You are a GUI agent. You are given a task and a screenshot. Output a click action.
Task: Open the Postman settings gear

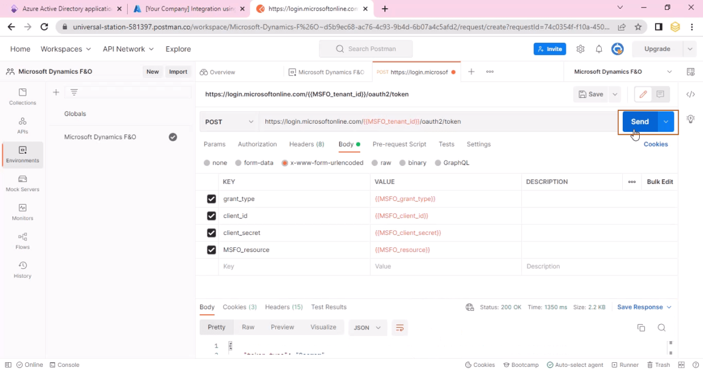pos(581,49)
